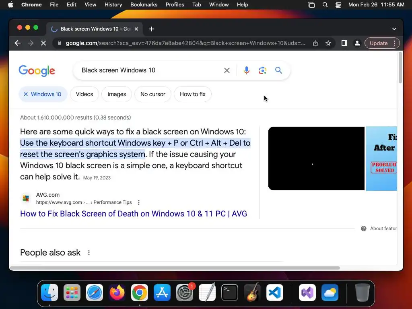Image resolution: width=412 pixels, height=309 pixels.
Task: Filter results by Images
Action: pos(117,94)
